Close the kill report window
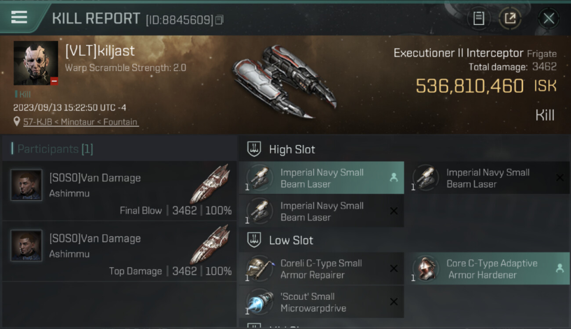Viewport: 571px width, 329px height. click(549, 18)
